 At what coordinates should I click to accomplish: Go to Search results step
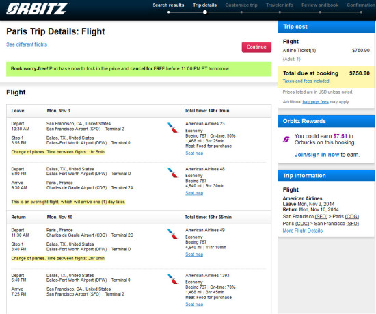point(168,5)
